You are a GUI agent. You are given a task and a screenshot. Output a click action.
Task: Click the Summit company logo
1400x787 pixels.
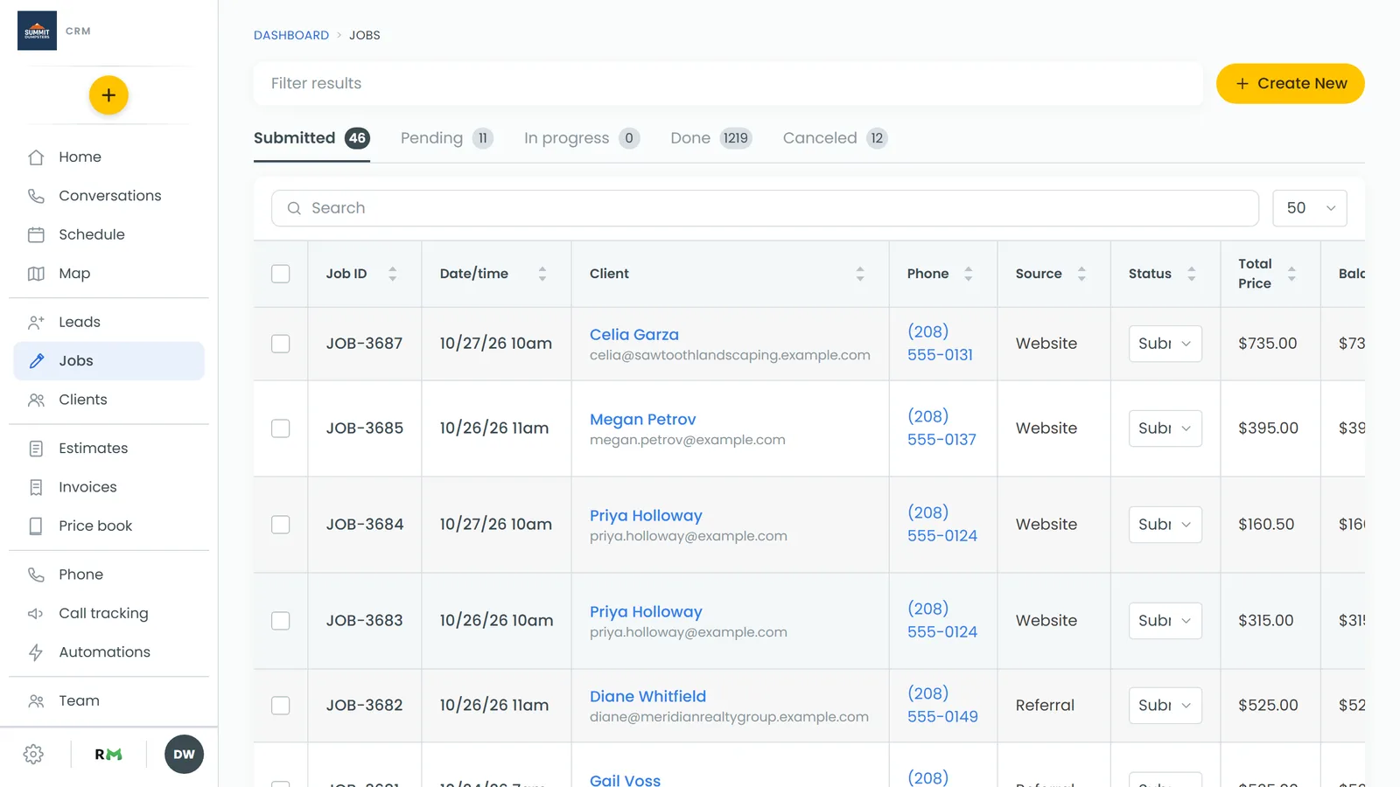(x=37, y=31)
